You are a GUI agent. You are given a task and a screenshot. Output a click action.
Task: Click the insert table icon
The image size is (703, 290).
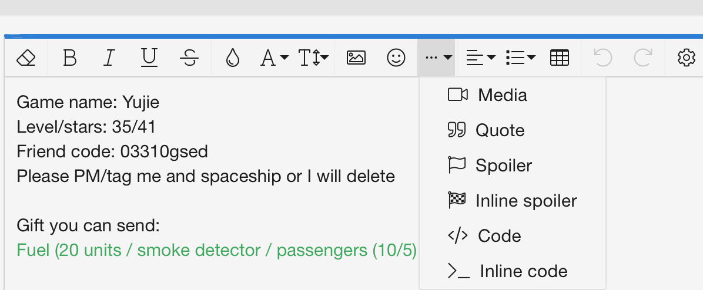(560, 58)
